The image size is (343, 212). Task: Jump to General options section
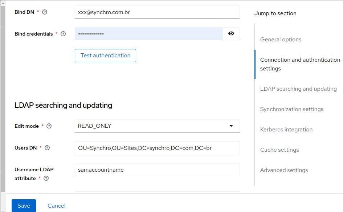click(x=280, y=39)
